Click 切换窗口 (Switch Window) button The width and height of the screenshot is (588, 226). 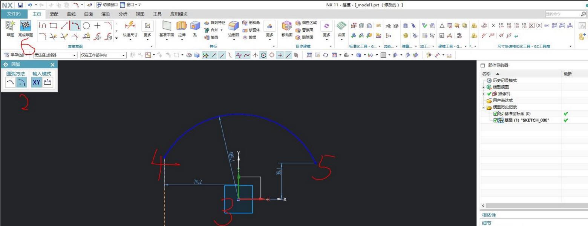tap(107, 5)
